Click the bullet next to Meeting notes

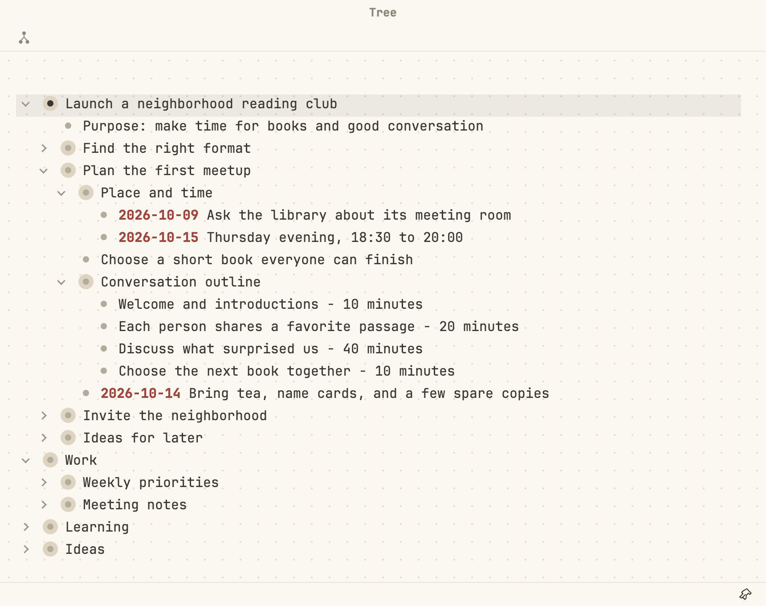68,504
